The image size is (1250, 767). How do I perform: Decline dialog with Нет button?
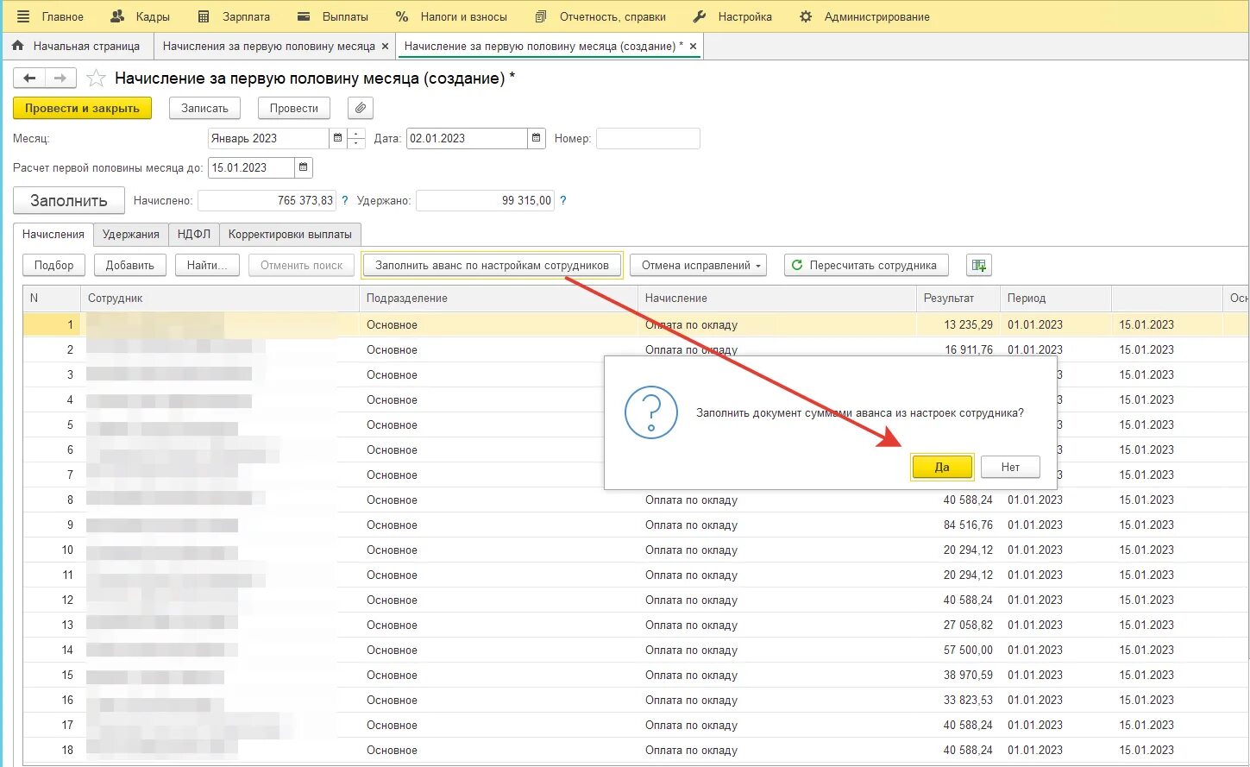pyautogui.click(x=1010, y=467)
